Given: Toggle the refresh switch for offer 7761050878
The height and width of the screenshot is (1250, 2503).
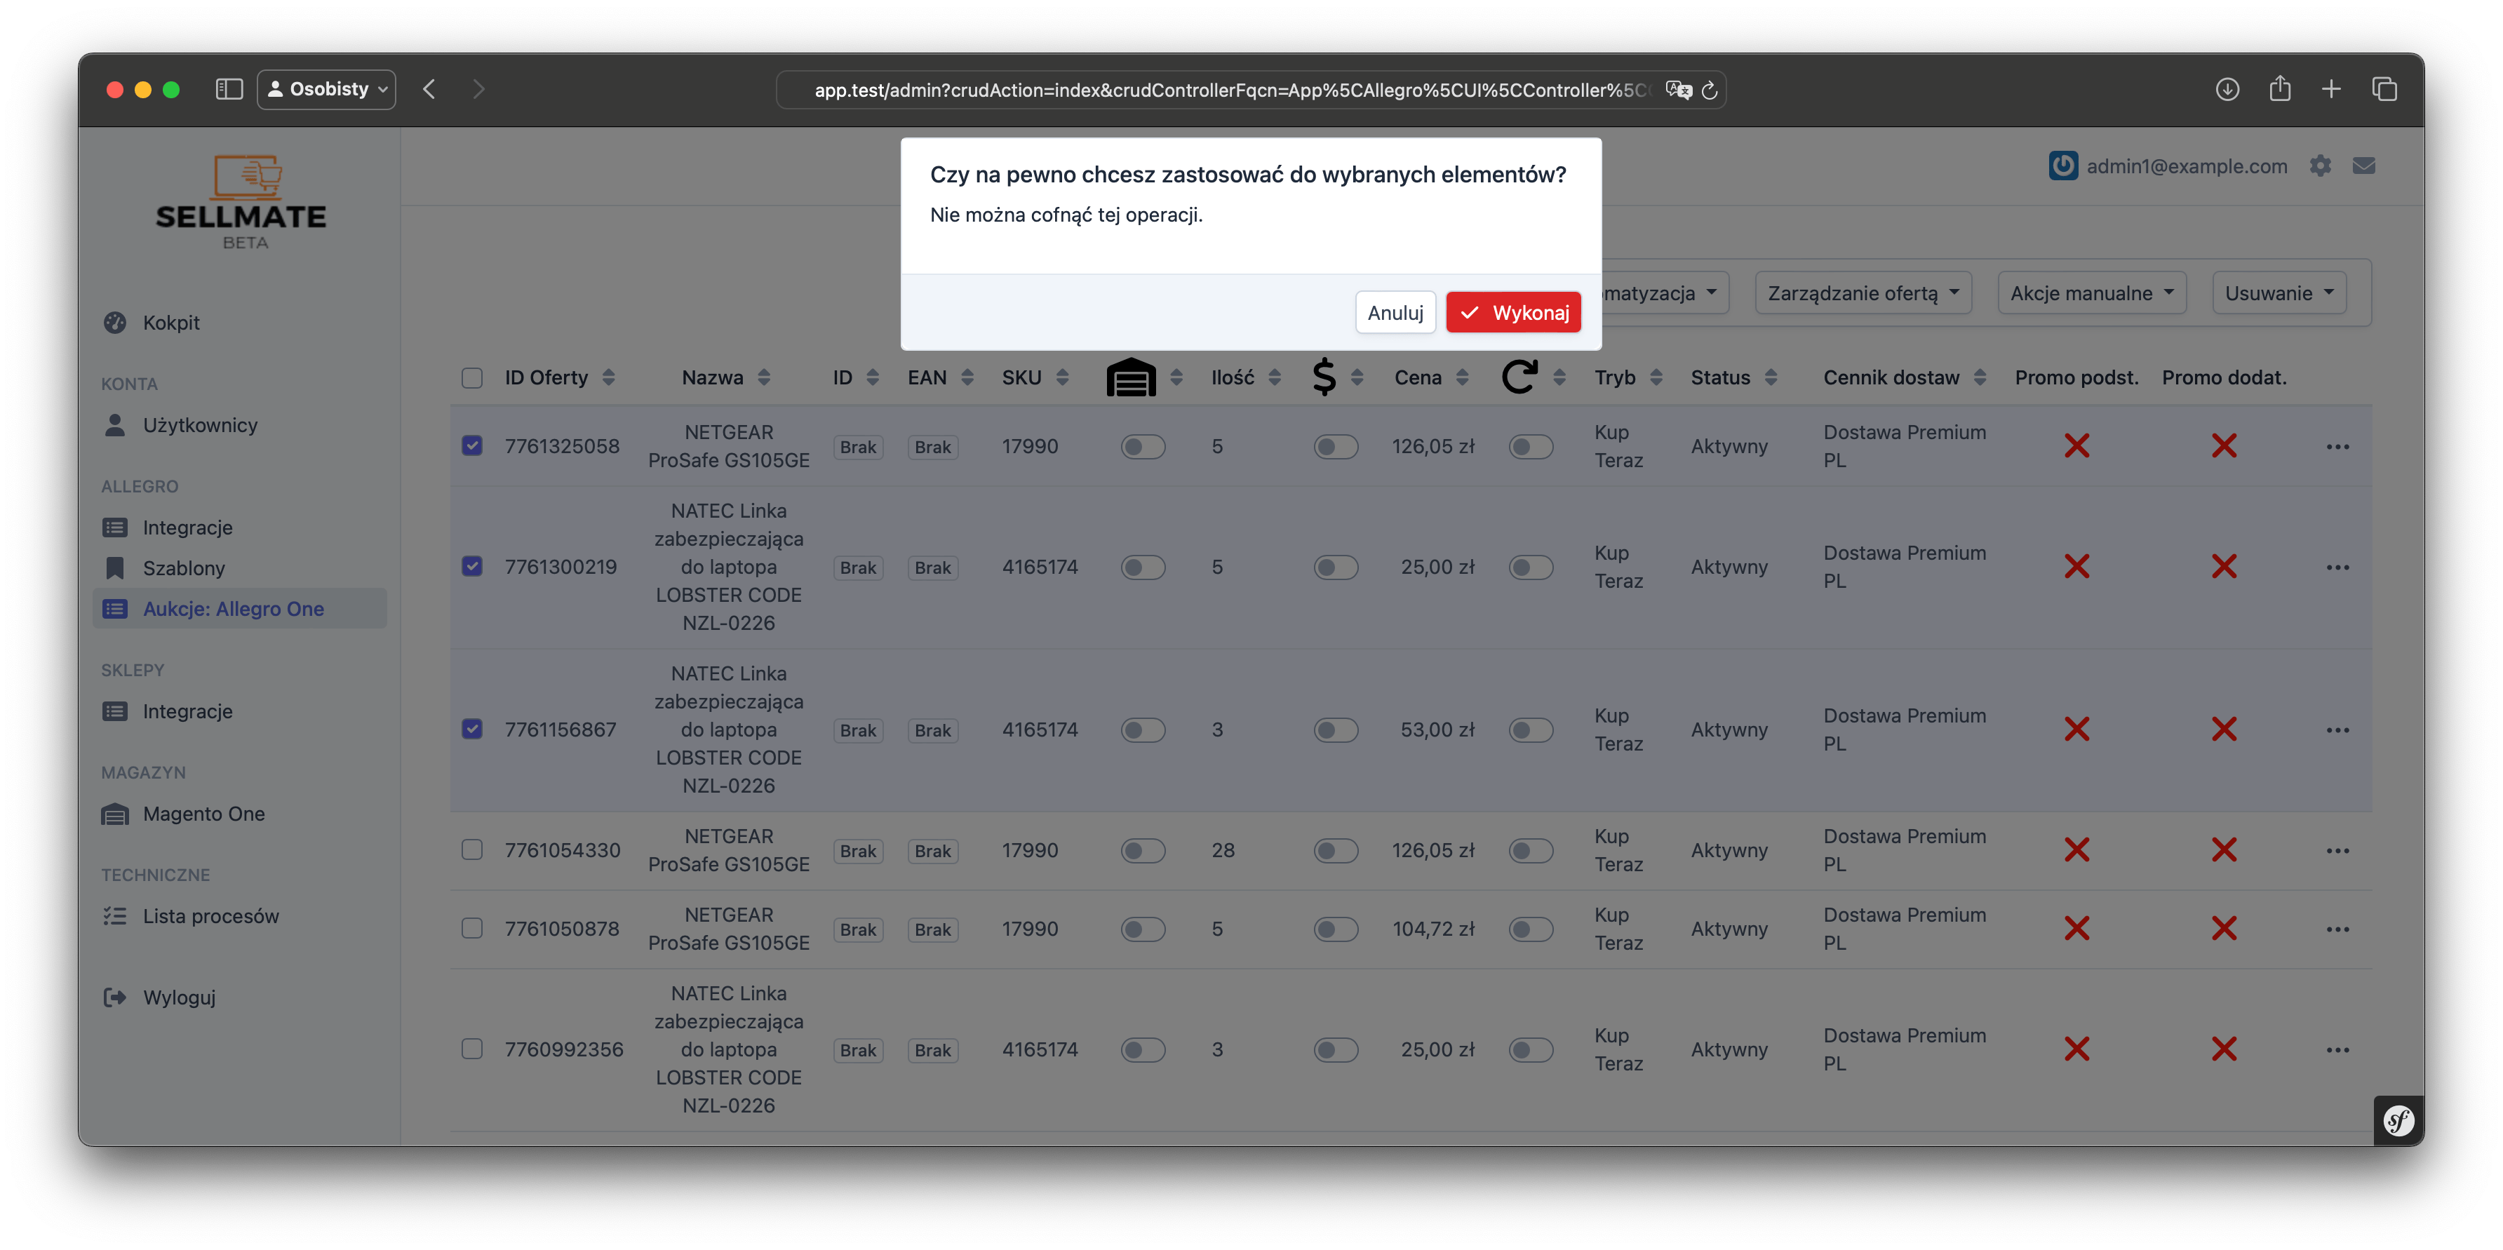Looking at the screenshot, I should pos(1531,929).
